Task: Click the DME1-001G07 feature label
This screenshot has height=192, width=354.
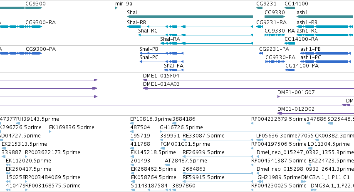Action: [x=296, y=92]
